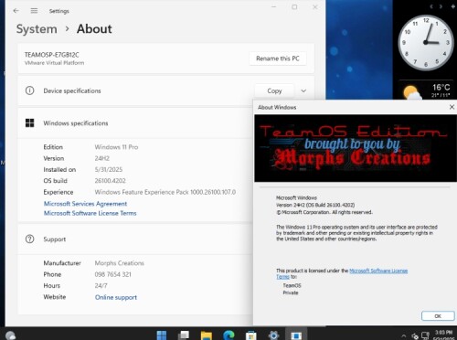Click the Windows Feature Experience Pack value
Image resolution: width=457 pixels, height=340 pixels.
coord(165,192)
